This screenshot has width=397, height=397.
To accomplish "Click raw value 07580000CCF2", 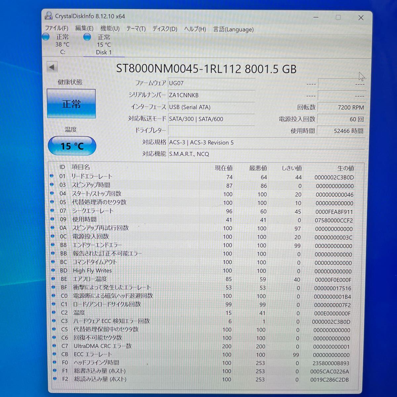I will [333, 220].
